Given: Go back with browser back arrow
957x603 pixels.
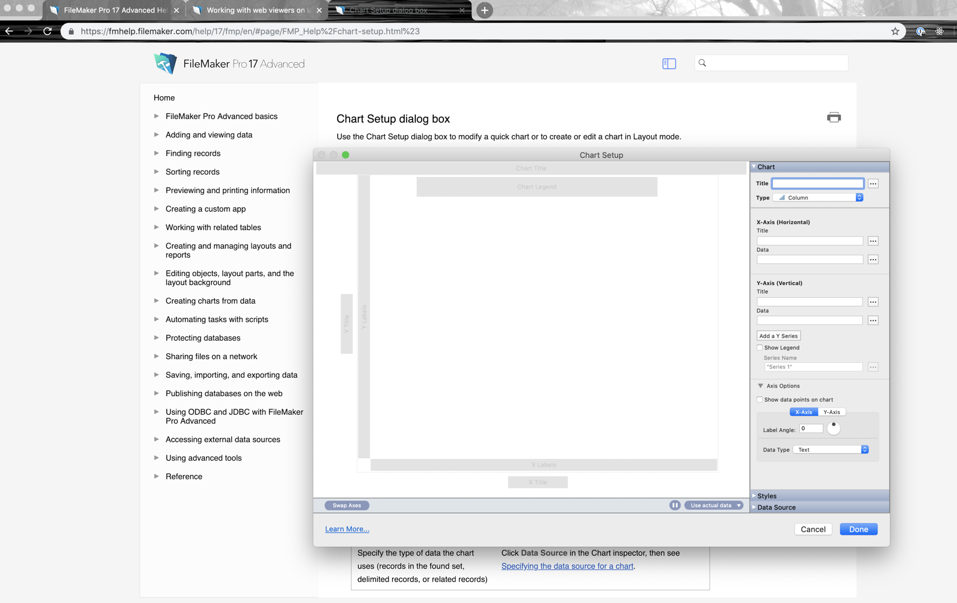Looking at the screenshot, I should coord(9,31).
